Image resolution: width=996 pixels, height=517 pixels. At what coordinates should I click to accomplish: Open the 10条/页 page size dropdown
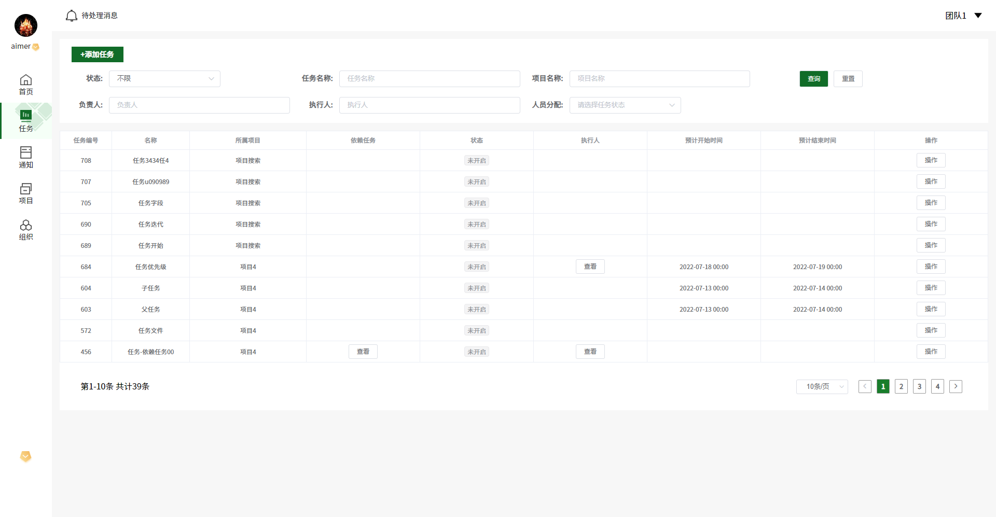click(822, 386)
